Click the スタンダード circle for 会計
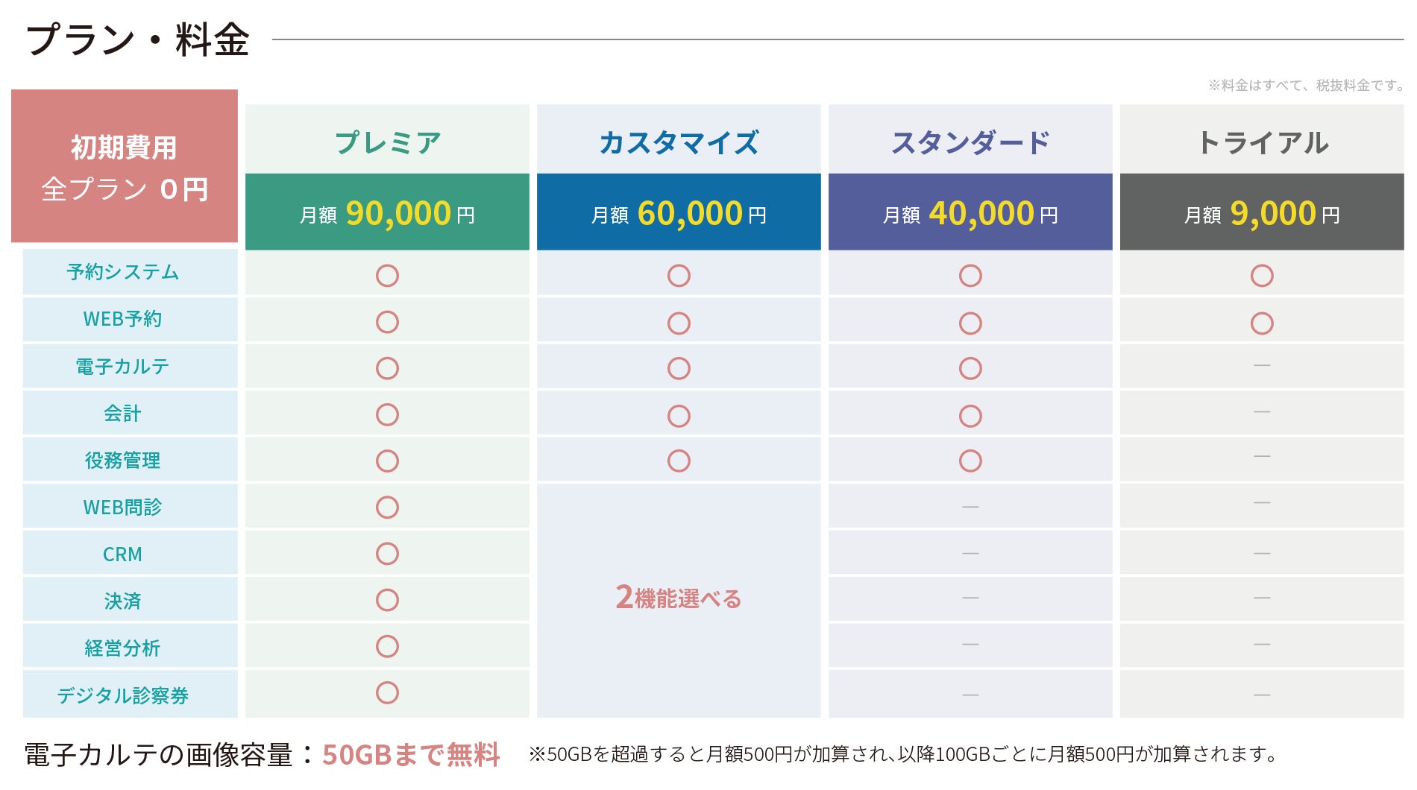The image size is (1417, 790). click(x=970, y=415)
